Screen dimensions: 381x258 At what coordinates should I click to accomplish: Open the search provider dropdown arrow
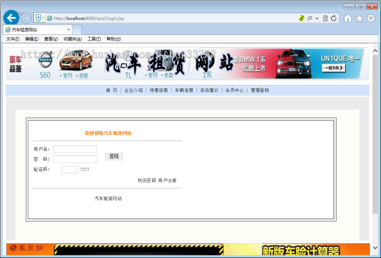click(x=318, y=17)
